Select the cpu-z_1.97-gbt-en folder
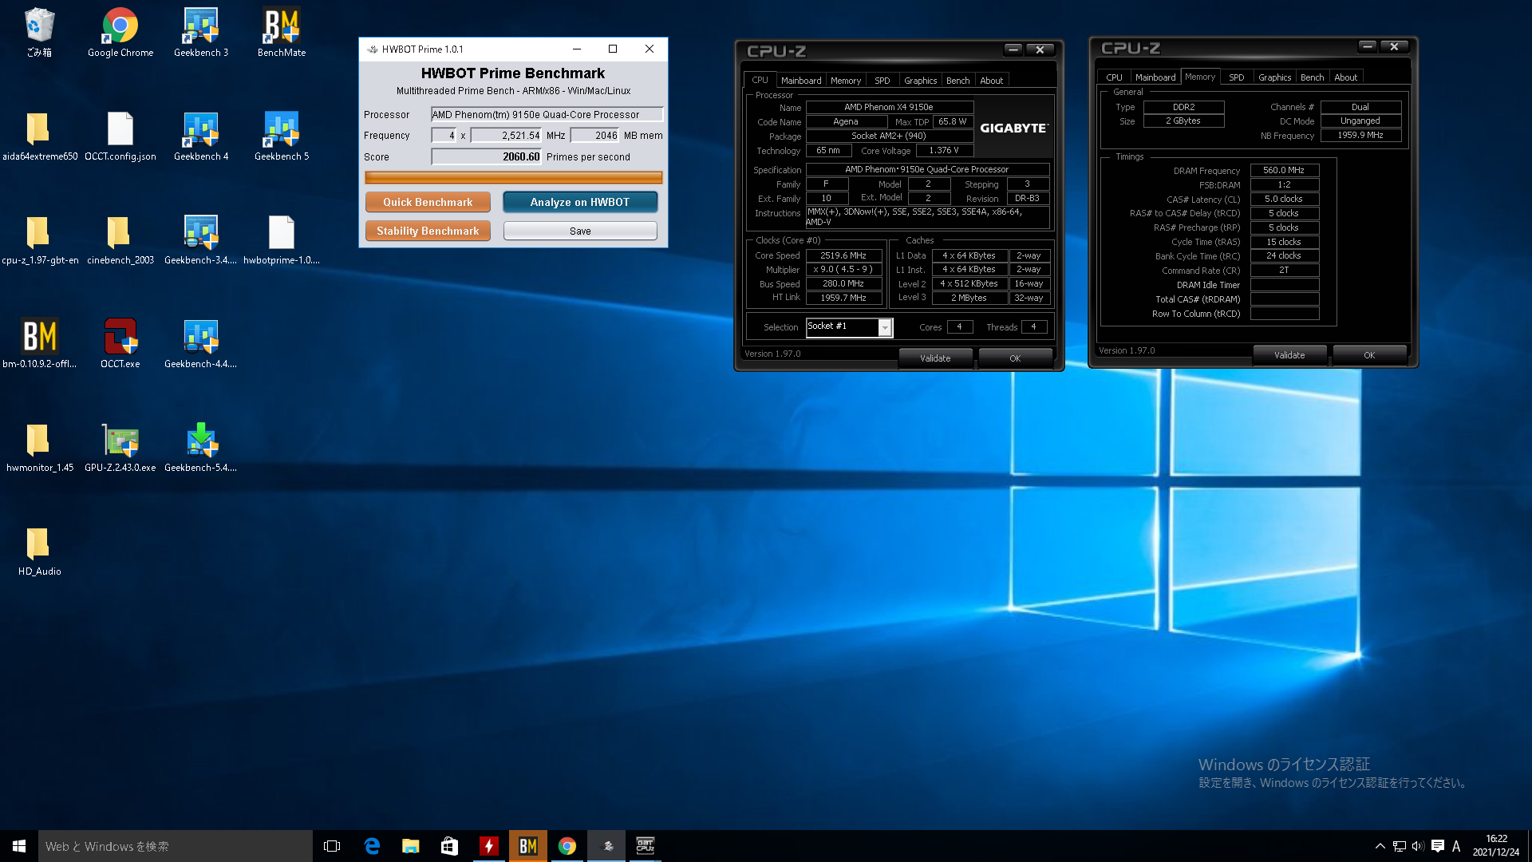 pos(39,240)
